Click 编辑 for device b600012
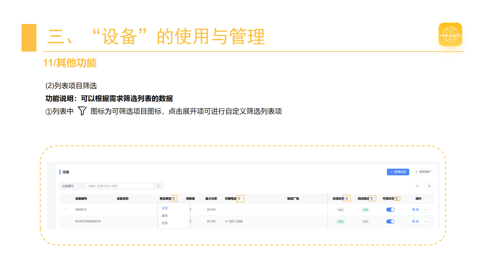This screenshot has width=486, height=273. tap(415, 210)
